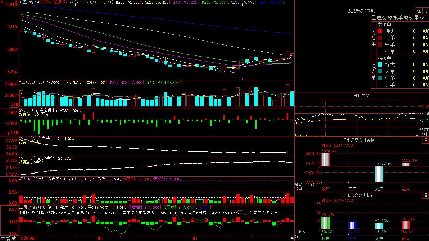Click the white marker under MA parameters label
429x241 pixels.
click(75, 5)
